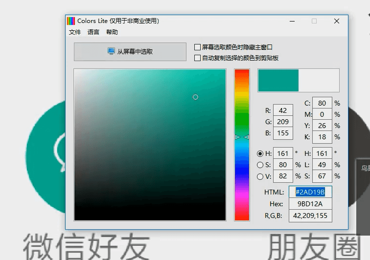
Task: Open the 文件 menu
Action: click(x=75, y=32)
